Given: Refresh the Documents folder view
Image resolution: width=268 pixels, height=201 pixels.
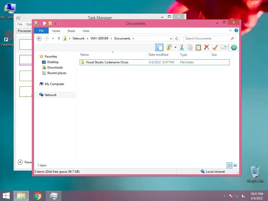Looking at the screenshot, I should click(177, 38).
